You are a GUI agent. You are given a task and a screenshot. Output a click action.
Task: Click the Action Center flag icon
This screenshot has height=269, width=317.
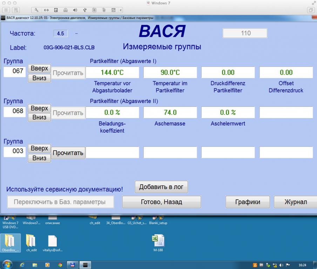tap(288, 265)
